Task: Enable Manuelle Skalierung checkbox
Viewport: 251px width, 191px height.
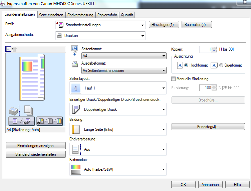Action: coord(173,79)
